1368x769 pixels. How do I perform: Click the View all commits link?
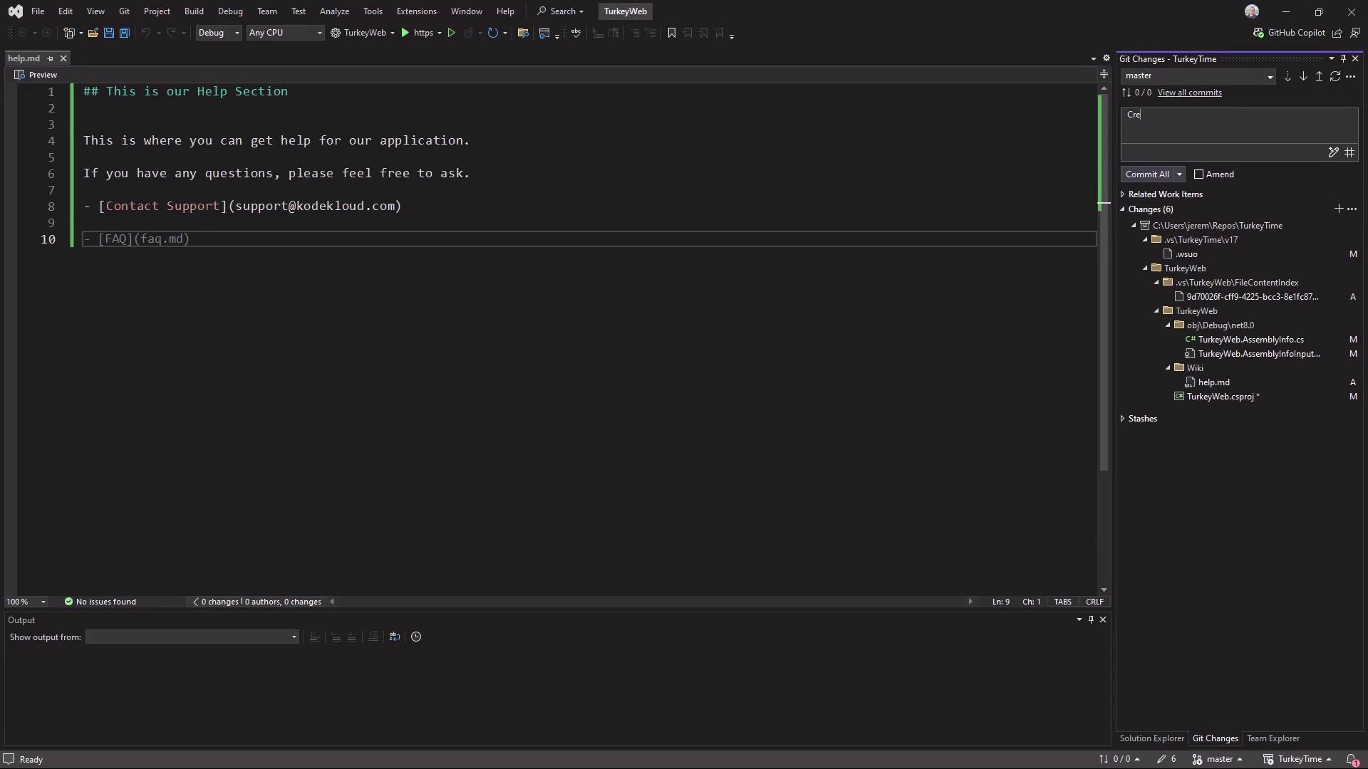click(1189, 93)
